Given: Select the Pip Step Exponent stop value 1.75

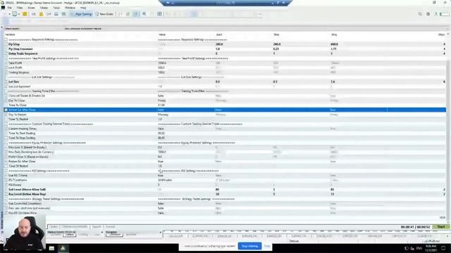Looking at the screenshot, I should tap(333, 49).
